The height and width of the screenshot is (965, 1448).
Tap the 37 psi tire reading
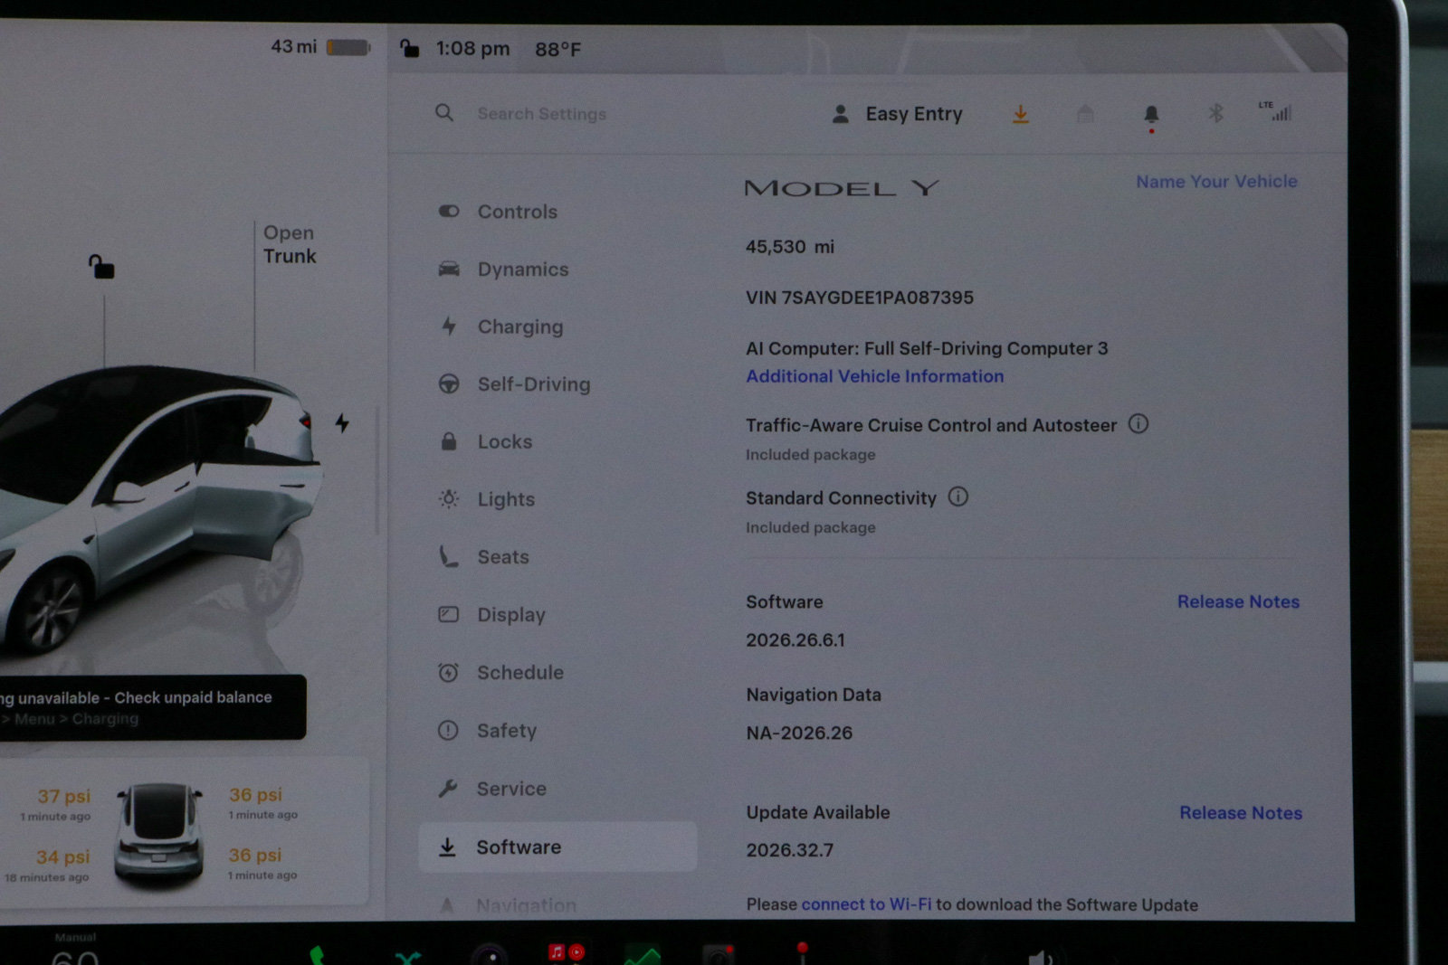tap(63, 796)
